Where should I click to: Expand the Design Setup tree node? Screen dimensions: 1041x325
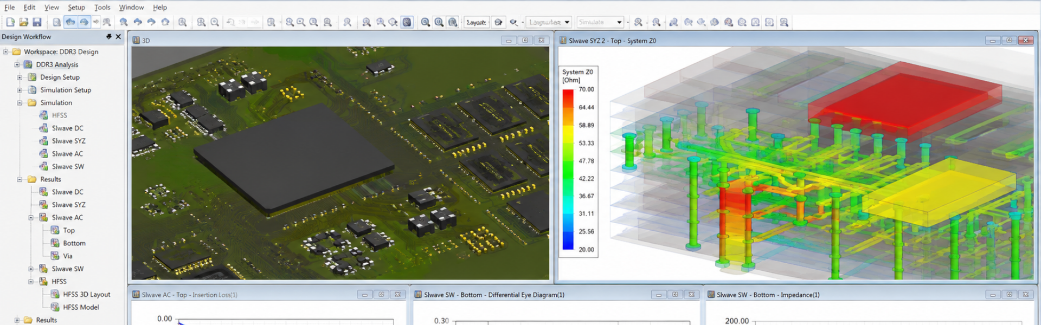coord(20,77)
